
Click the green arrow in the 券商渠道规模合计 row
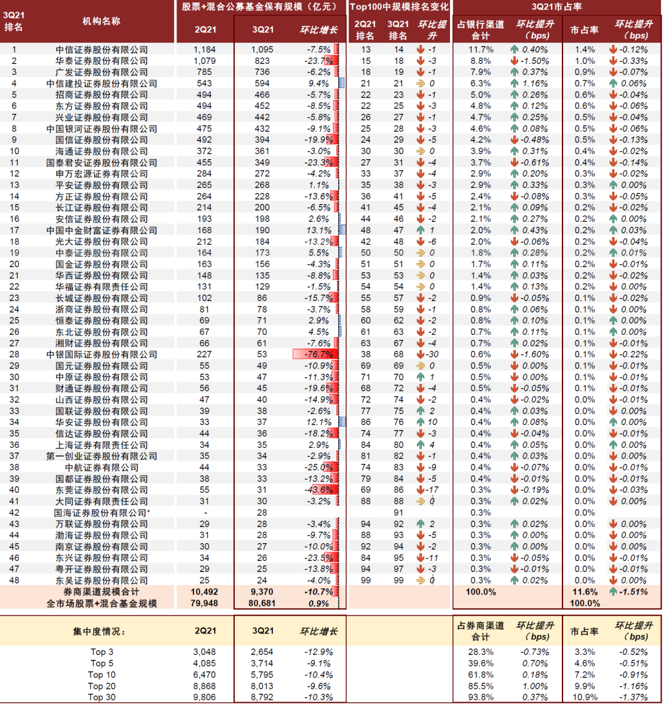[613, 591]
